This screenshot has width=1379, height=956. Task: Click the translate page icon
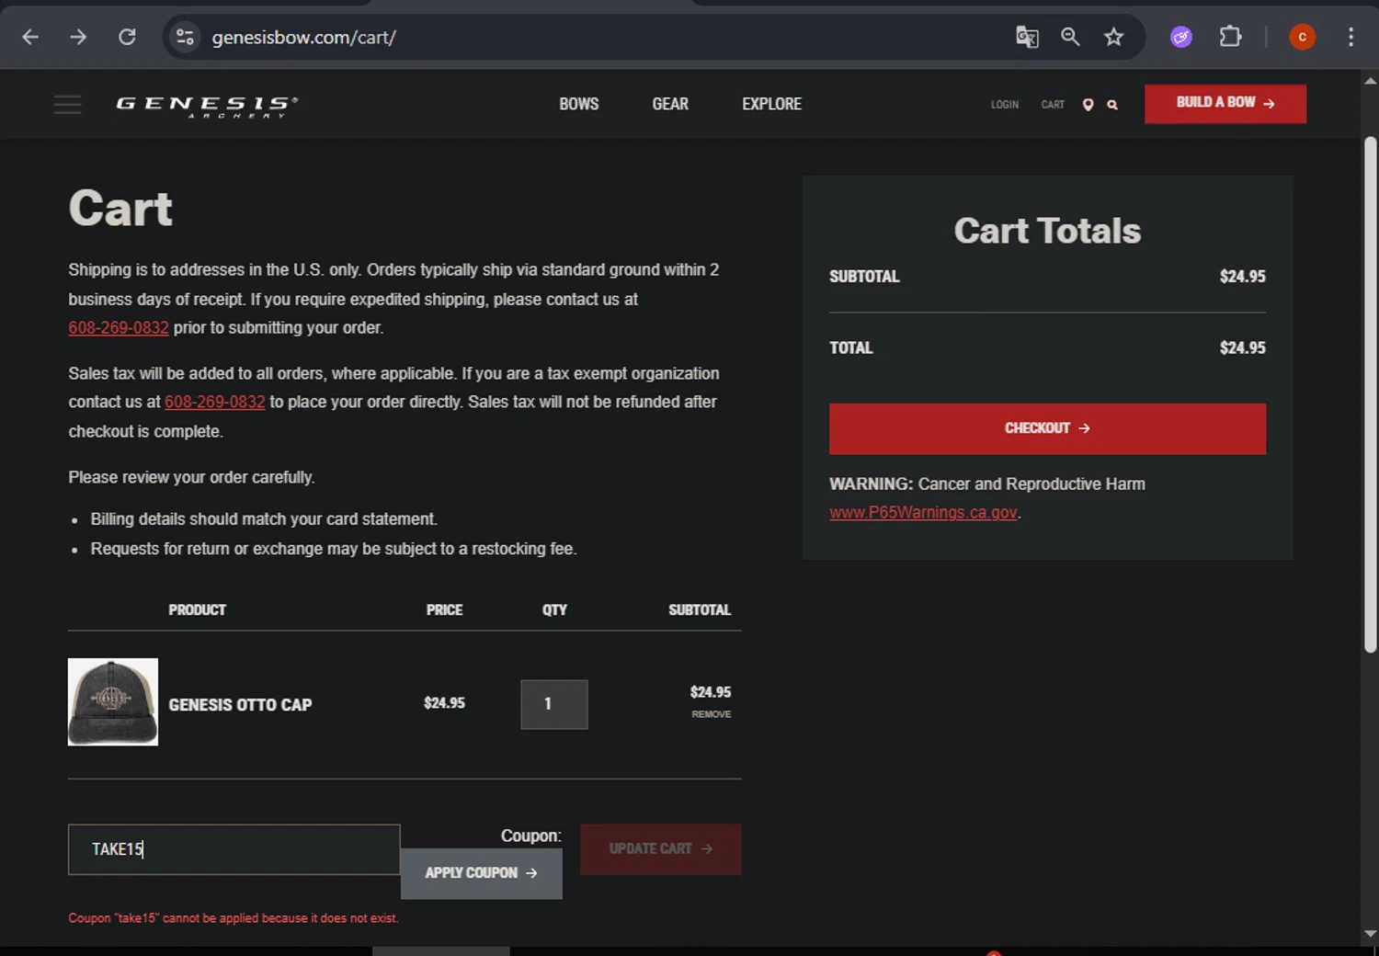click(x=1027, y=37)
